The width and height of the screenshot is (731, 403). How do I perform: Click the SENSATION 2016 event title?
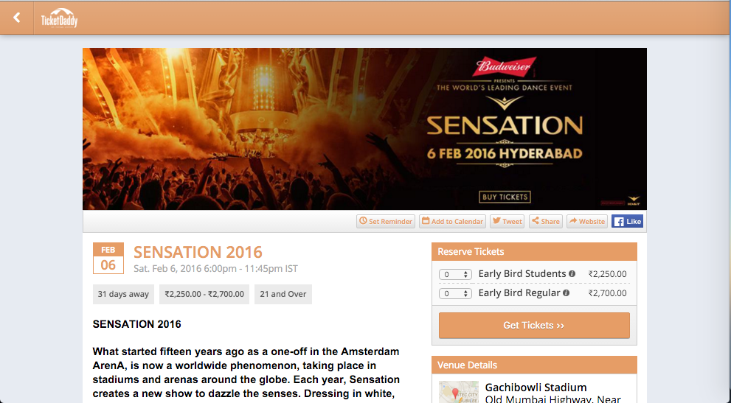pyautogui.click(x=198, y=252)
